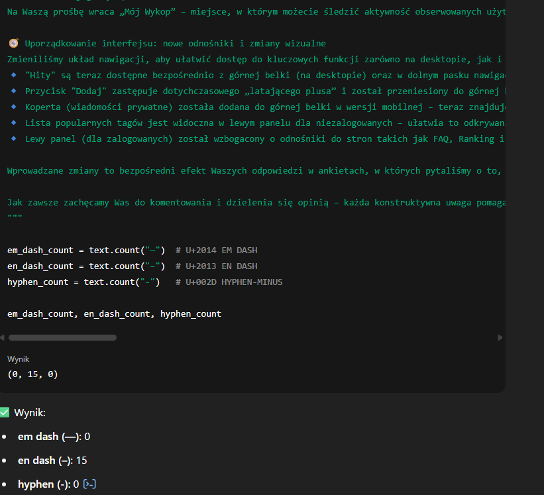Screen dimensions: 544x495
Task: Click the en_dash_count assignment code line
Action: 86,266
